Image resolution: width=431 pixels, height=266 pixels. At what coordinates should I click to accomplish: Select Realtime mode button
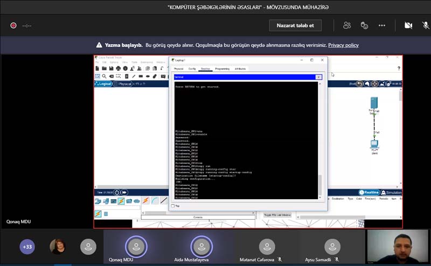[369, 192]
